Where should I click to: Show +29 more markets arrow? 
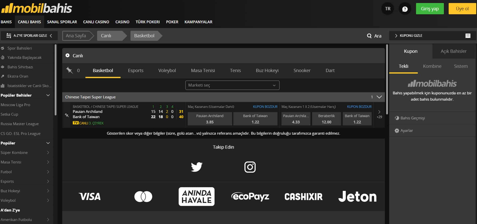tap(379, 114)
